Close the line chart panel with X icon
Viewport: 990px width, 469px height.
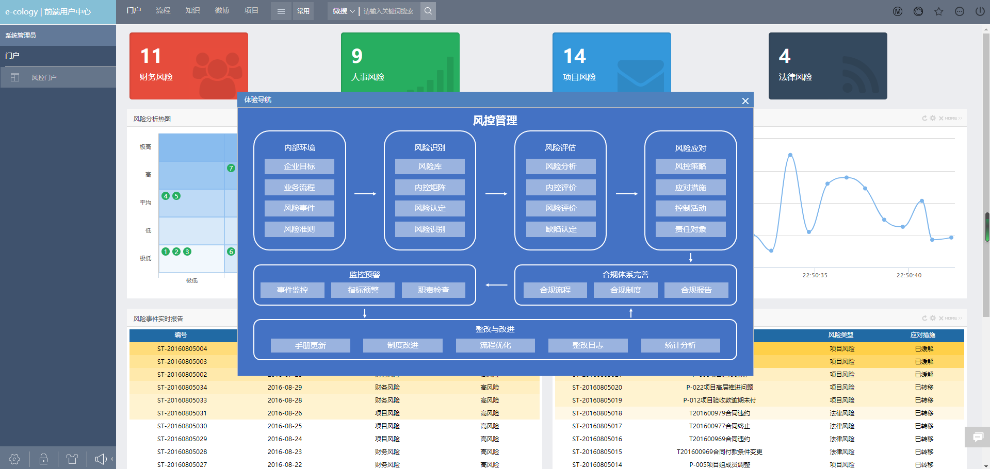[x=941, y=118]
